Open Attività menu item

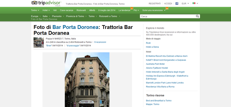92,10
